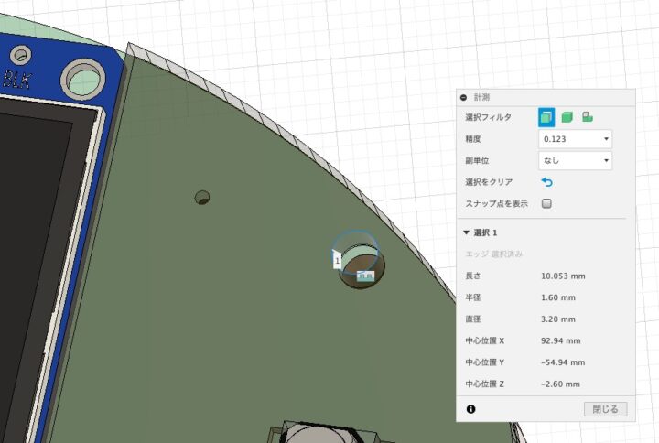Select the small hole in green plate

pos(202,197)
